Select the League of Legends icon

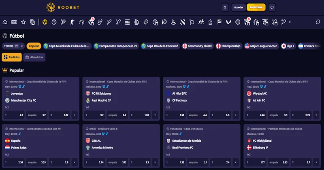(x=136, y=22)
